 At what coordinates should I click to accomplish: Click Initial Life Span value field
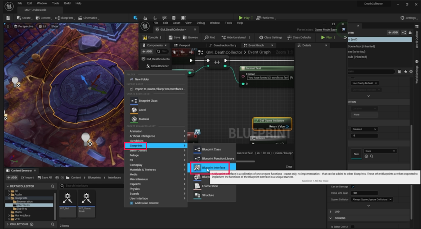coord(364,193)
